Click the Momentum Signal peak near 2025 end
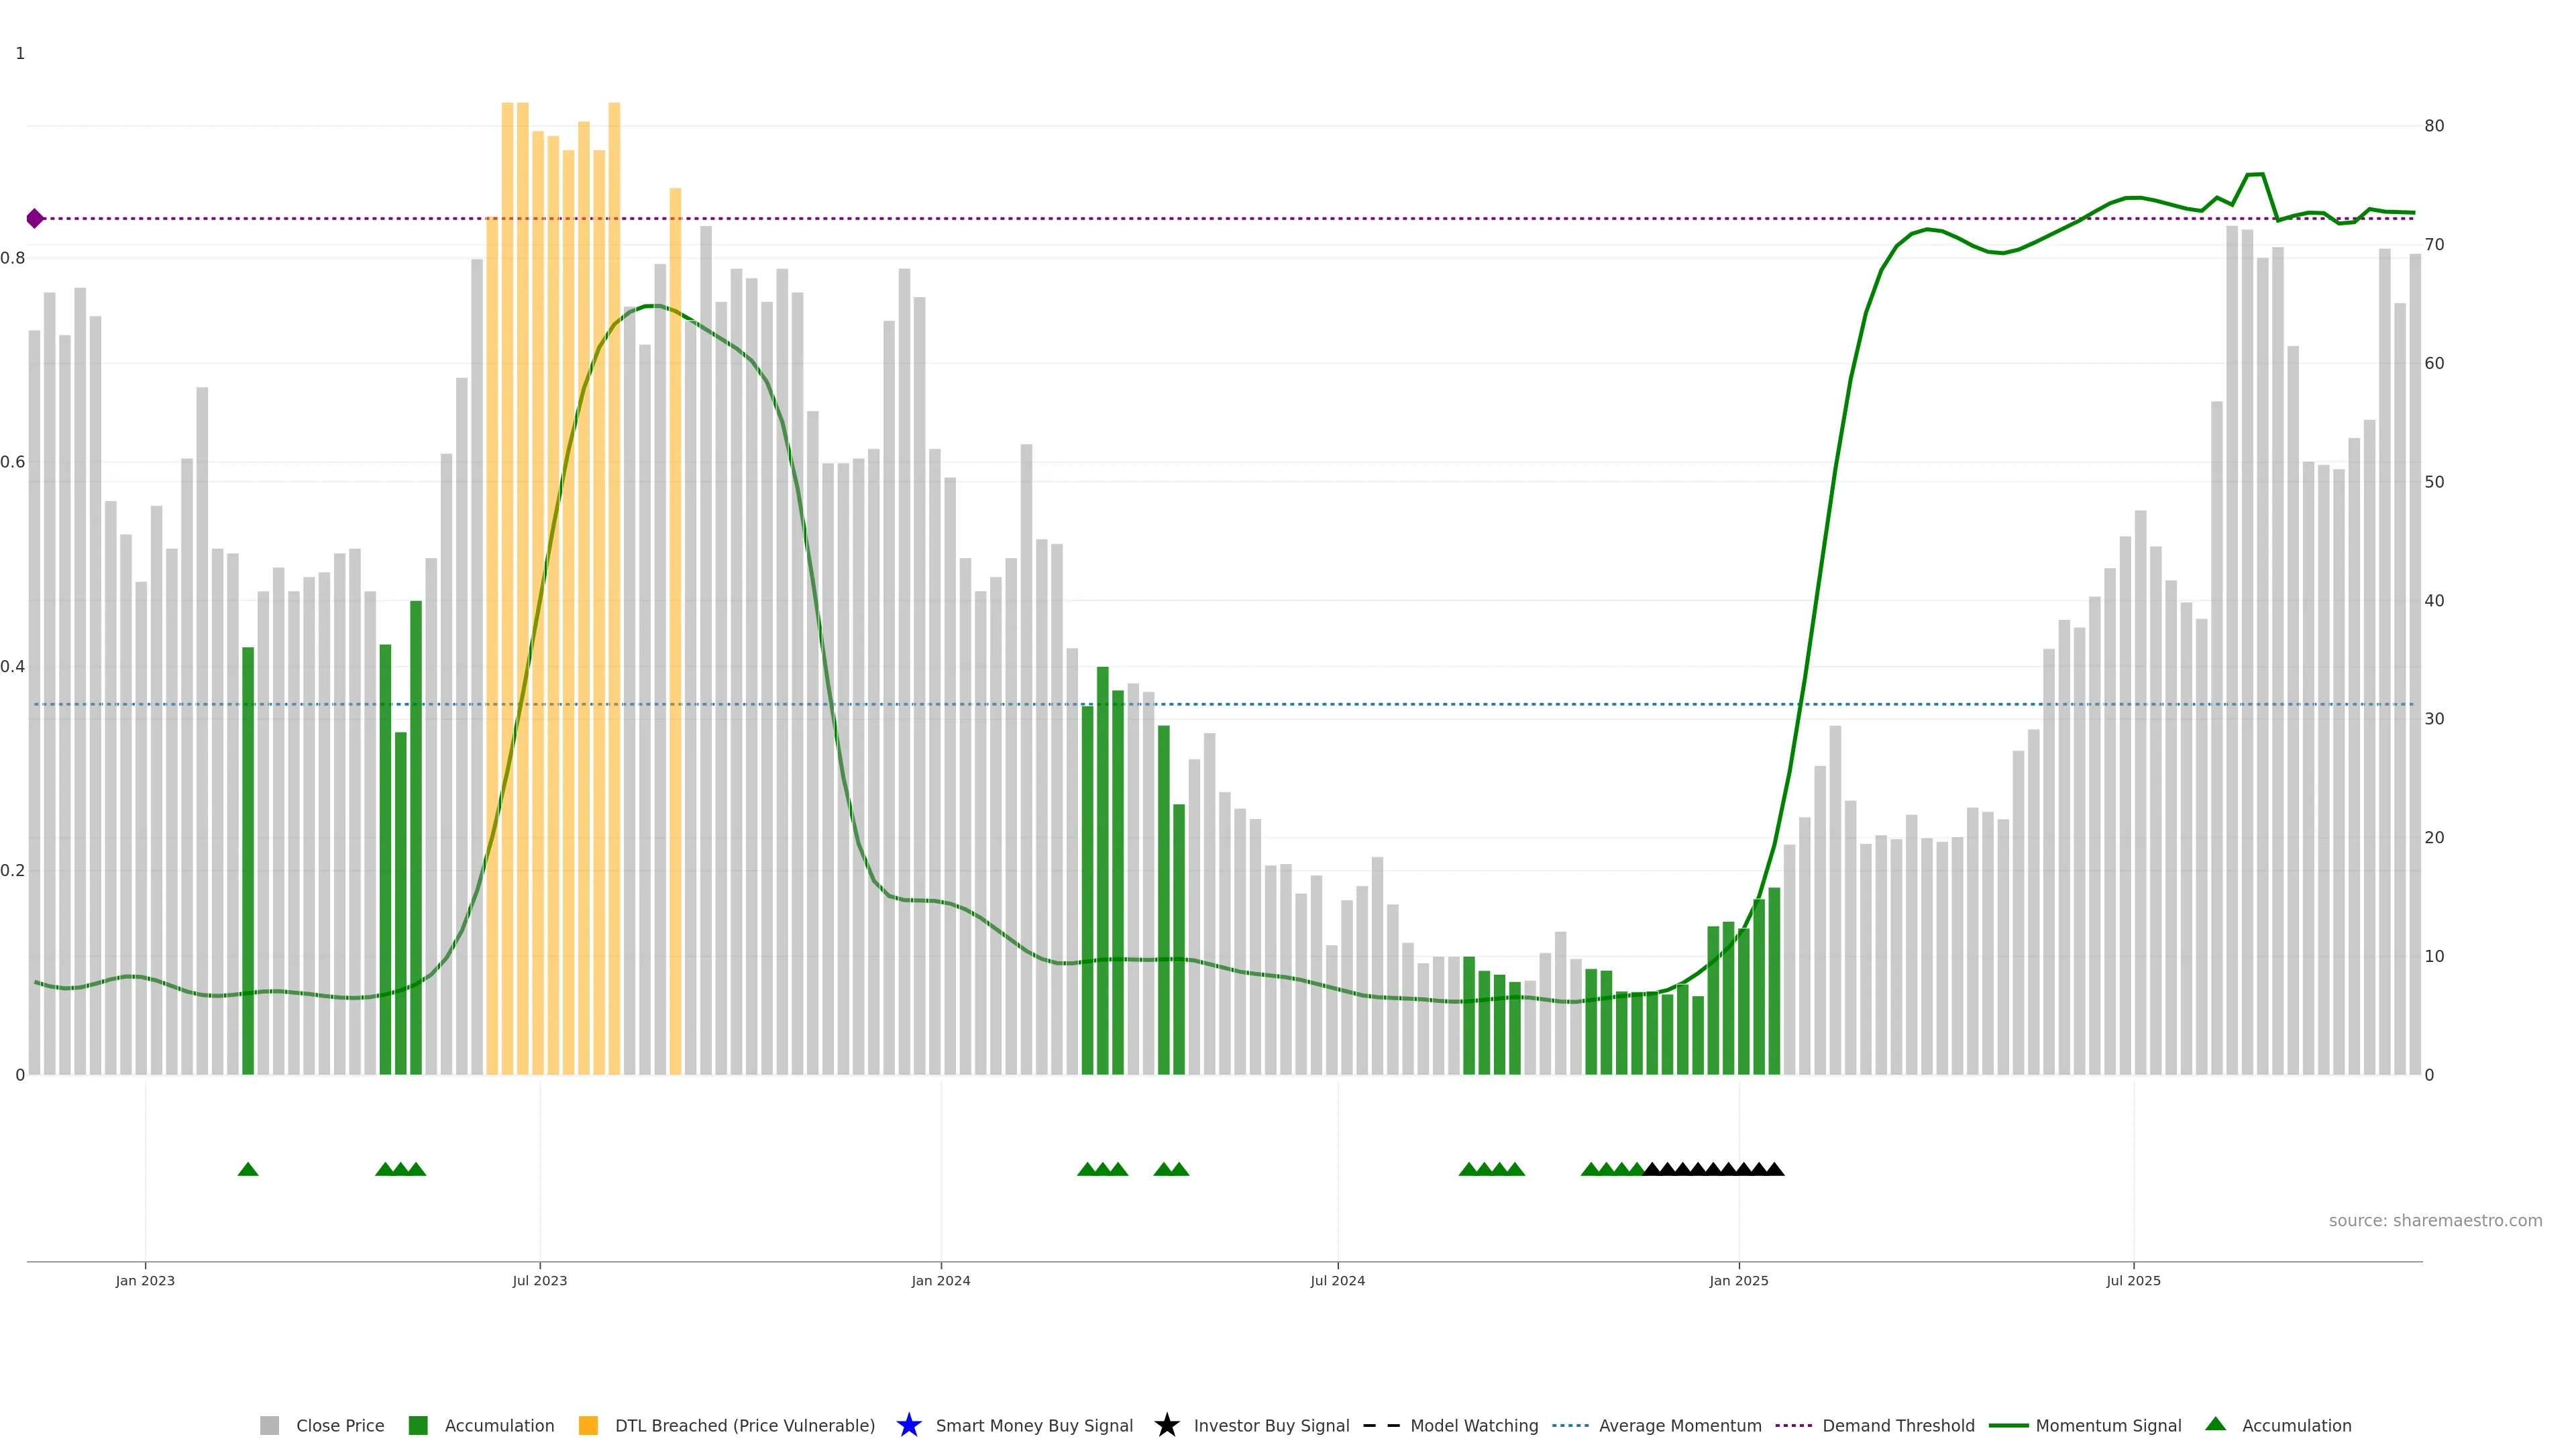 [x=2254, y=175]
